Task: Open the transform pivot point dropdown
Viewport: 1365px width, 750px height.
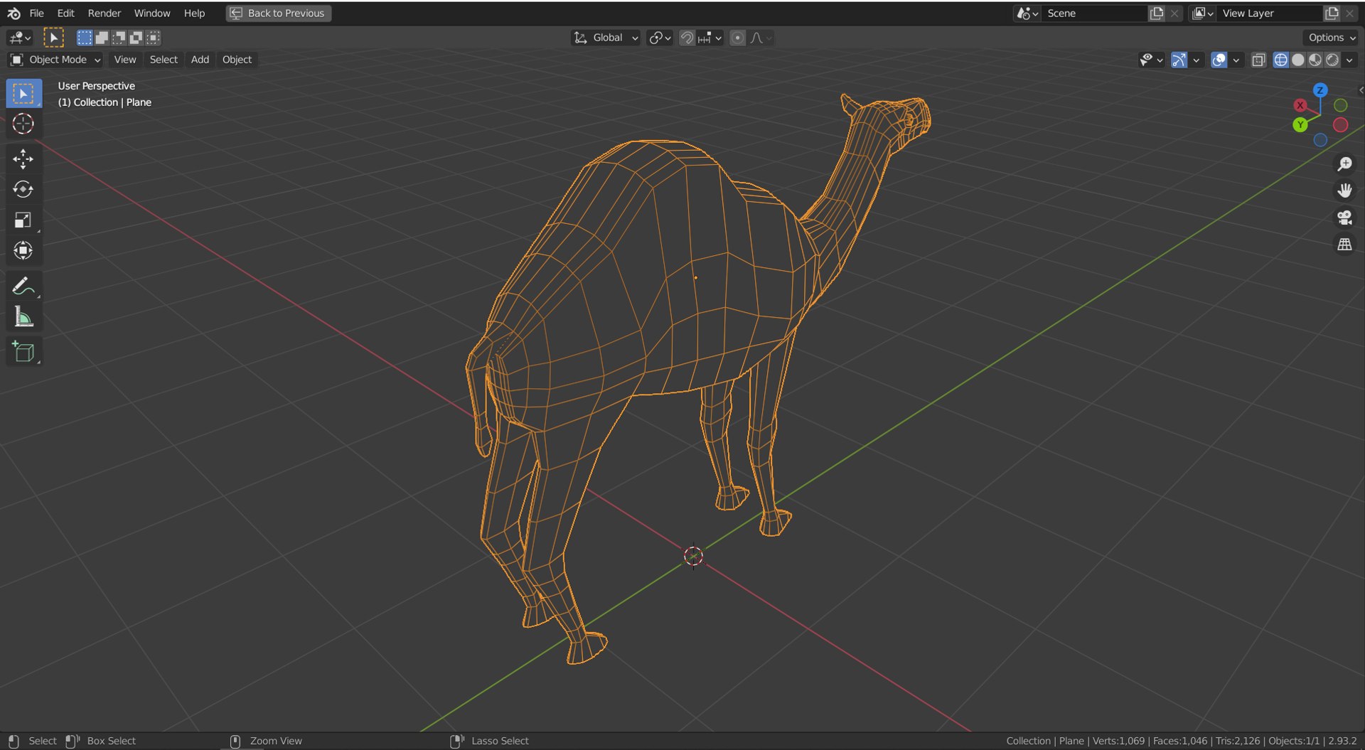Action: click(660, 38)
